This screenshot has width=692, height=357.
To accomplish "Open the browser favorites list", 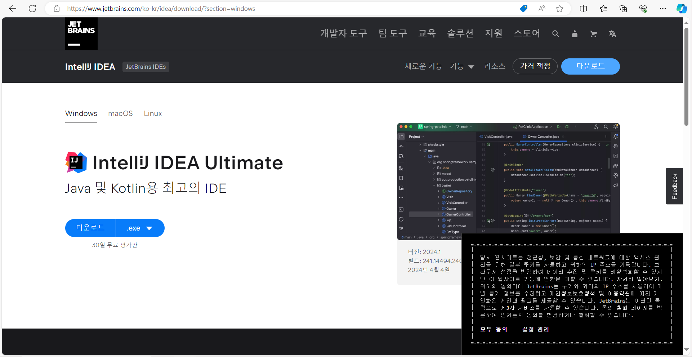I will [603, 9].
